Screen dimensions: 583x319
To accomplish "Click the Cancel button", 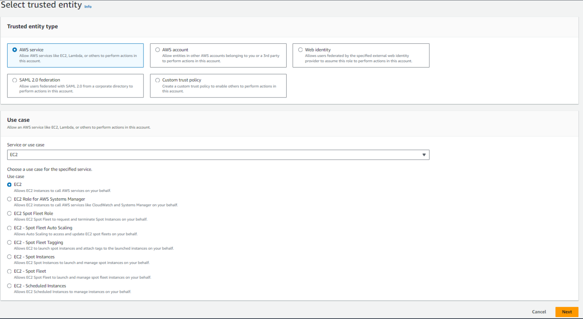I will click(539, 311).
